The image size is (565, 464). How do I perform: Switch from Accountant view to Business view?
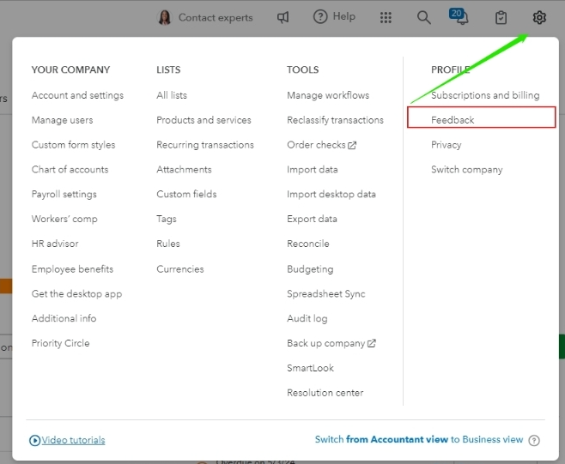[x=418, y=440]
